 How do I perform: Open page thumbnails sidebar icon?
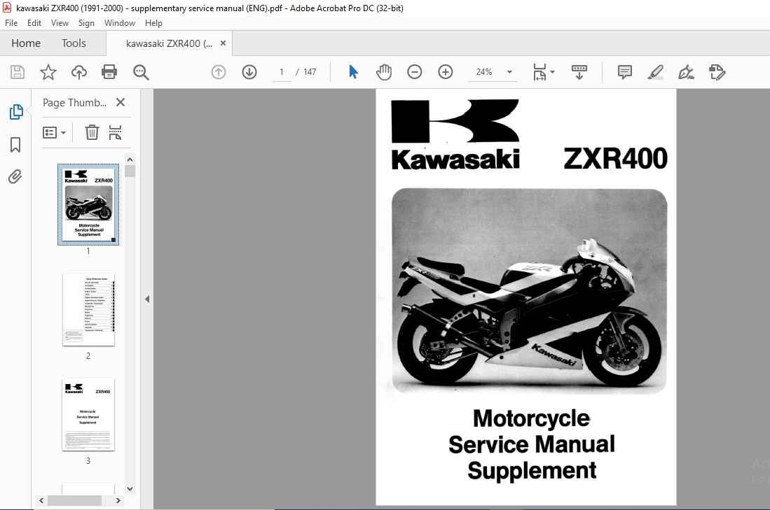point(15,112)
